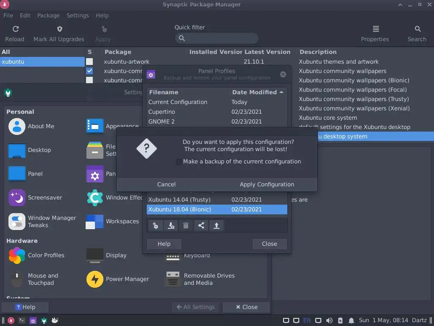The width and height of the screenshot is (434, 326).
Task: Click the Mark All Upgrades shield icon
Action: (x=59, y=29)
